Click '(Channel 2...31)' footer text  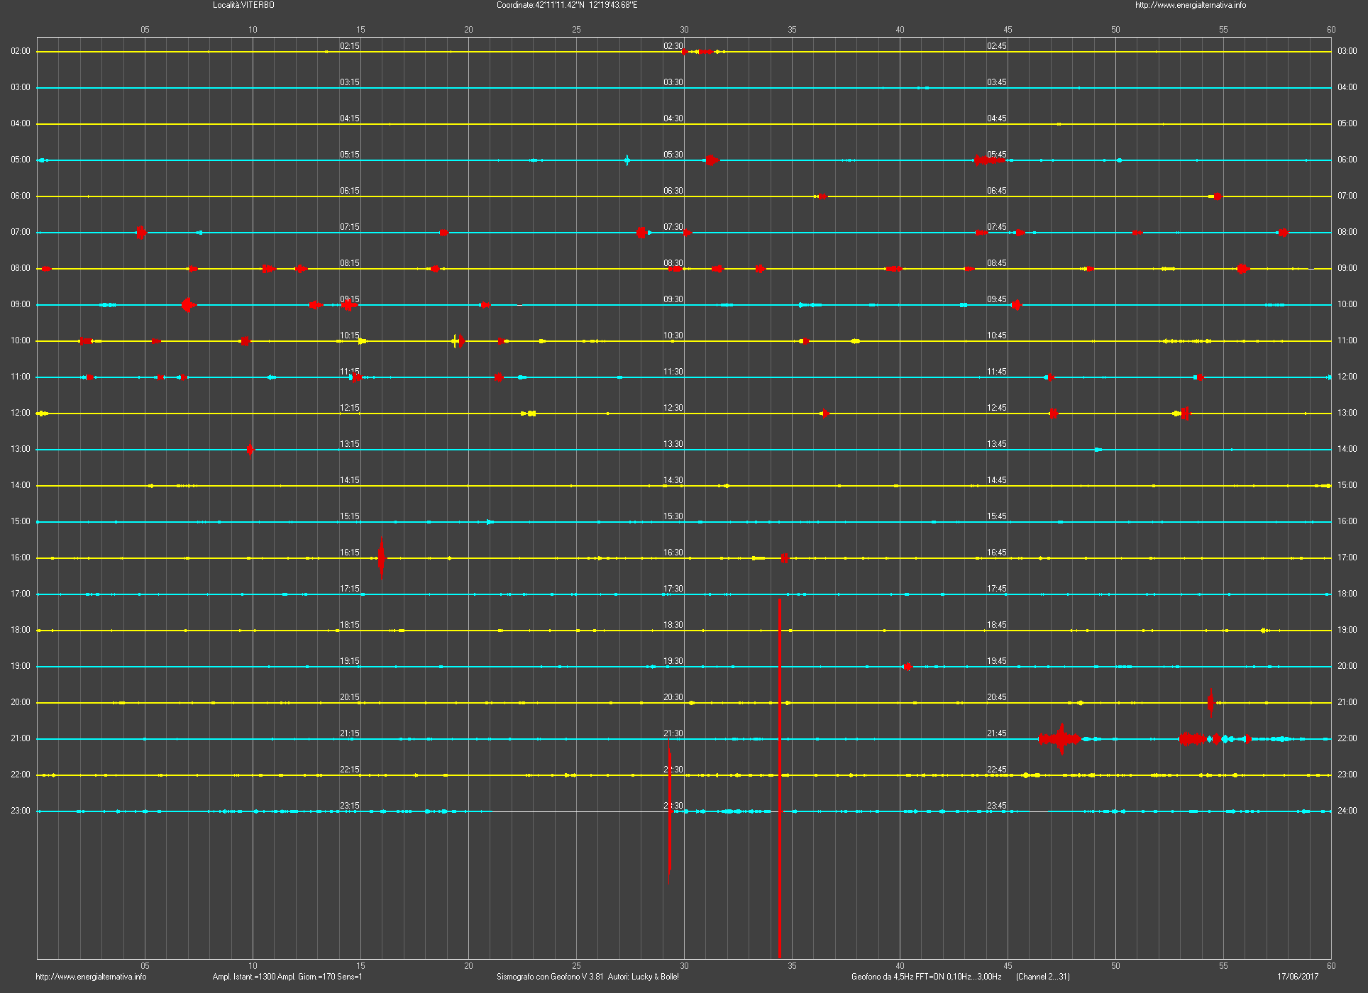pos(1042,977)
